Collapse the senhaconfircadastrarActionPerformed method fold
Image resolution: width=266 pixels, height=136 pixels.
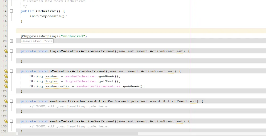[x=11, y=101]
